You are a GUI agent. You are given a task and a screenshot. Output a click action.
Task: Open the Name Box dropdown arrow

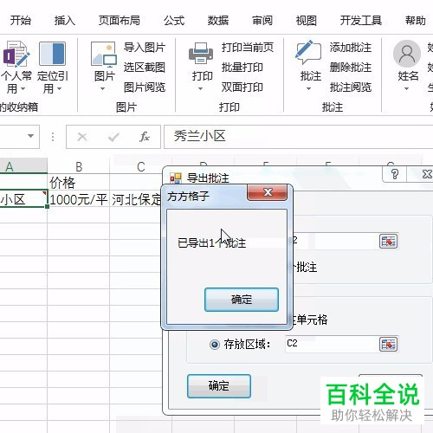30,136
